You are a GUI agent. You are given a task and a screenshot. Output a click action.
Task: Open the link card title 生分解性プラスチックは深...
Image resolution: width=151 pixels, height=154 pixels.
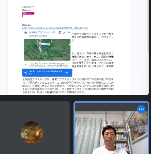tap(42, 33)
